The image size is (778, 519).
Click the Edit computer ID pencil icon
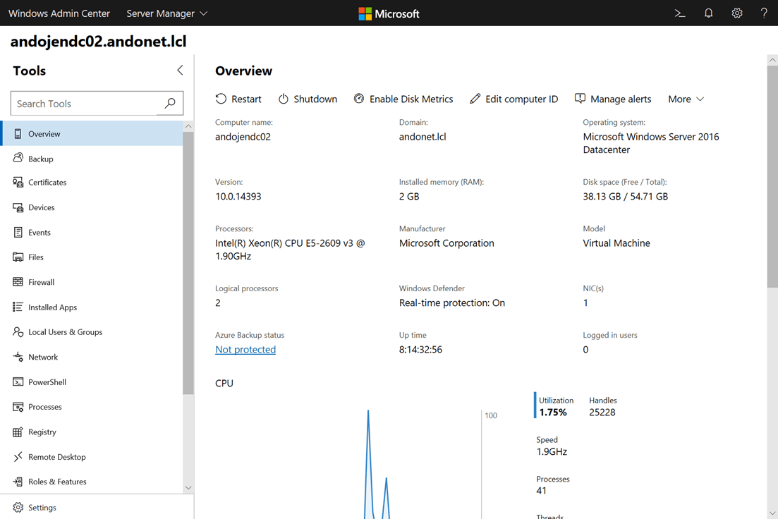475,99
